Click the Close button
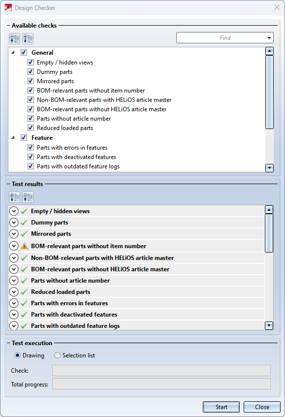The height and width of the screenshot is (417, 285). pos(262,407)
